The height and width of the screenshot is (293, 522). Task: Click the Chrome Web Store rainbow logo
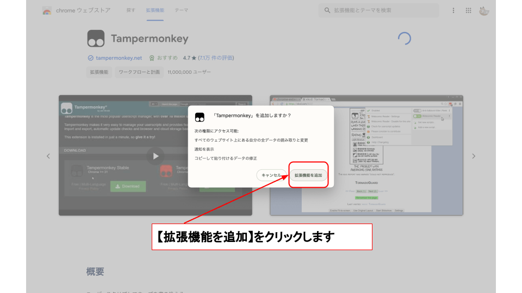point(47,10)
